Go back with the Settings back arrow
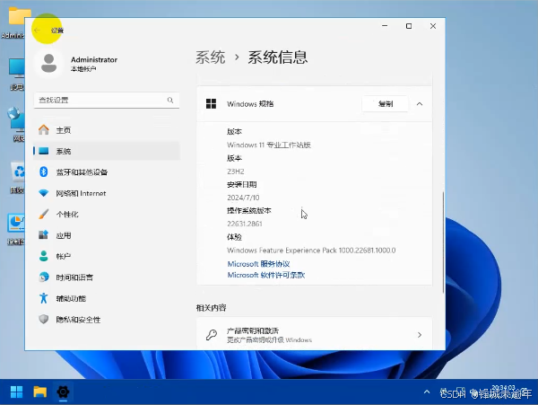538x405 pixels. coord(37,31)
